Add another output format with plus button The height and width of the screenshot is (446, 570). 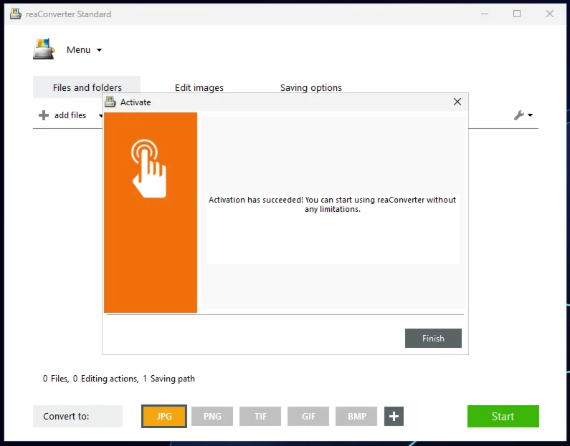394,416
